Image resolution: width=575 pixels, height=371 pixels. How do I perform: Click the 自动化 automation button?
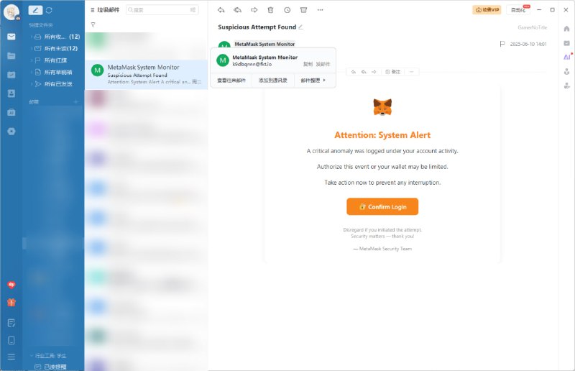click(518, 10)
